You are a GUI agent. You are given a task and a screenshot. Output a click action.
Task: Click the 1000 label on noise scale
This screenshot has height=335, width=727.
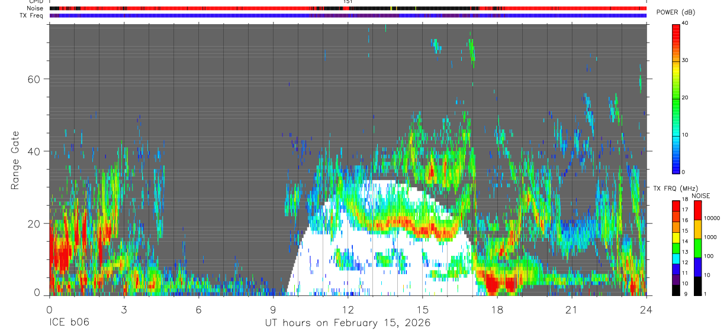pyautogui.click(x=710, y=237)
